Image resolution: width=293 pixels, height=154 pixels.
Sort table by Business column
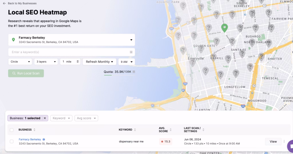click(x=34, y=130)
